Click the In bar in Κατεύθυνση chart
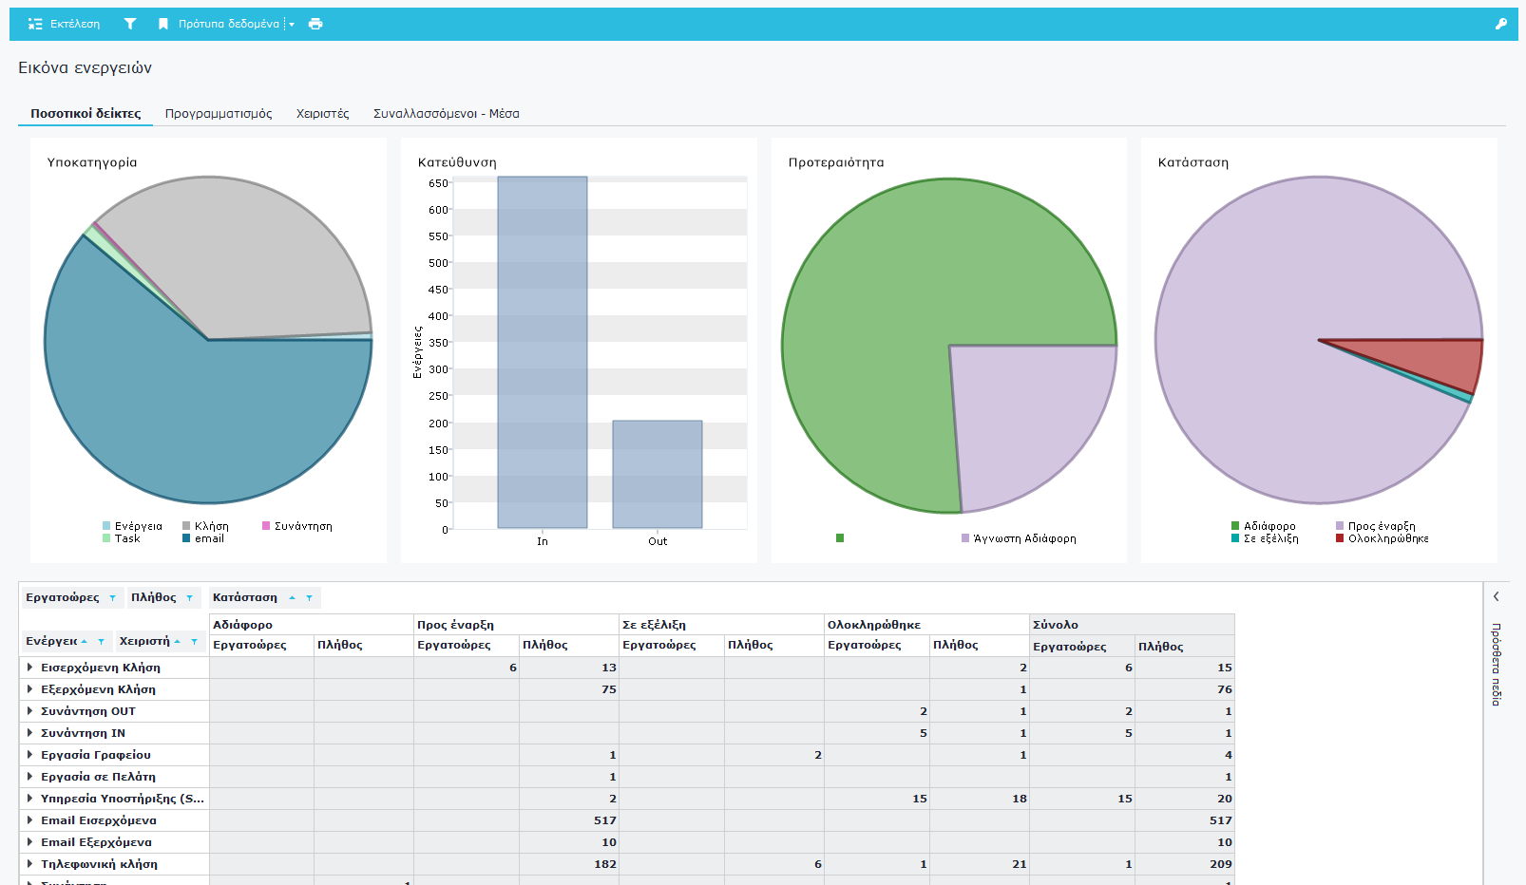This screenshot has width=1526, height=885. click(542, 352)
